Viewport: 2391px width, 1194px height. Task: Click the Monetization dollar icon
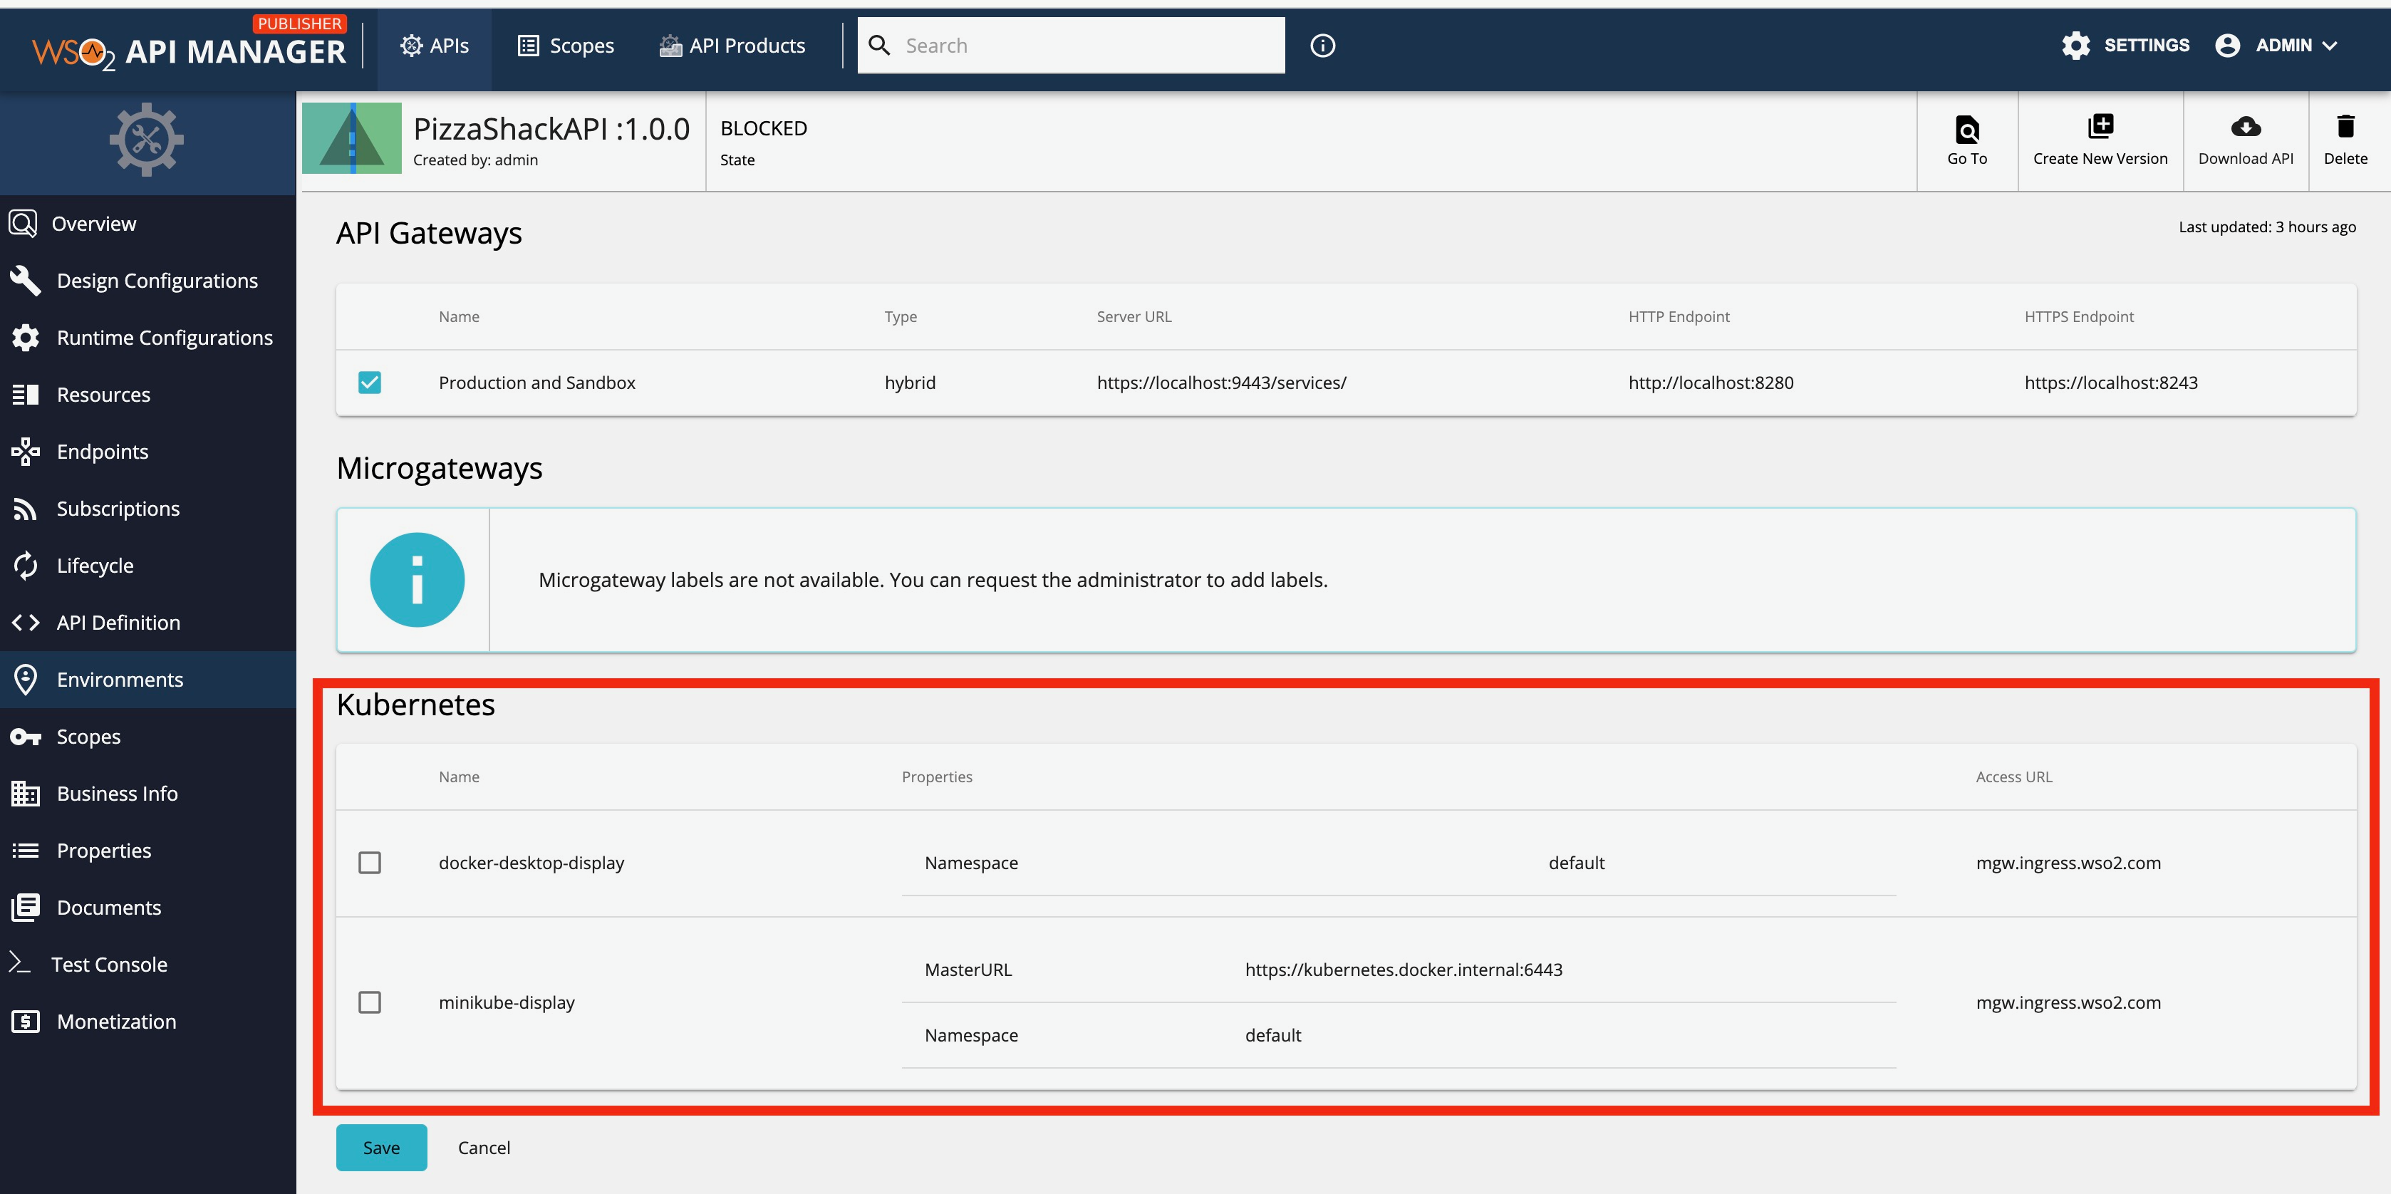25,1022
